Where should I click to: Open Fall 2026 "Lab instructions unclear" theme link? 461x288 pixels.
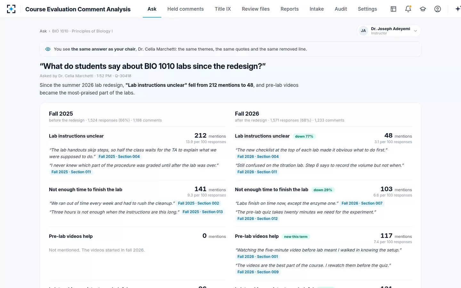(262, 136)
